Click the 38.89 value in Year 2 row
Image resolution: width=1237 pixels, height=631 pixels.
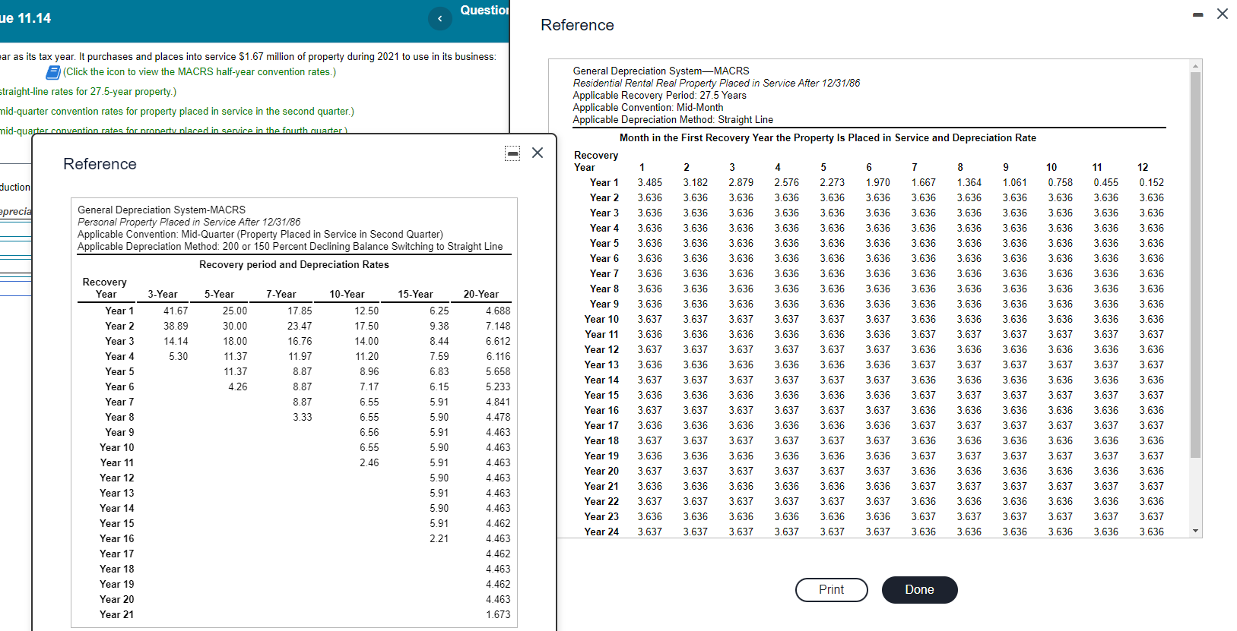coord(176,327)
